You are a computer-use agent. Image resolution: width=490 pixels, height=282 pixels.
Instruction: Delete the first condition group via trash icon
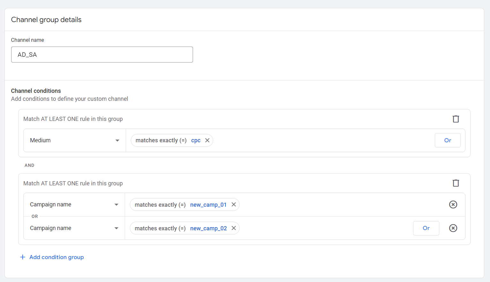click(456, 119)
